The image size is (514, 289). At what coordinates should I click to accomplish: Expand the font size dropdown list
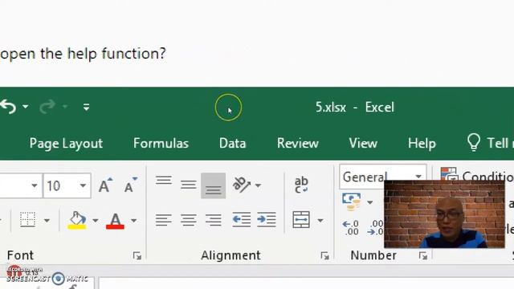[x=84, y=185]
